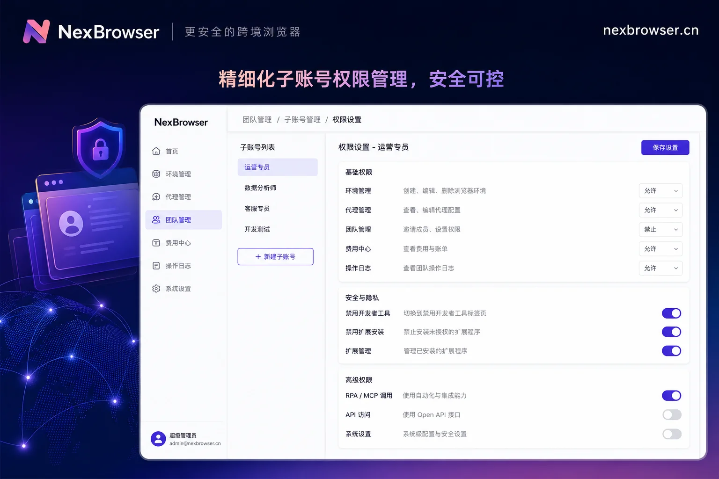Click the nexbrowser.cn link in banner
Viewport: 719px width, 479px height.
(x=651, y=30)
